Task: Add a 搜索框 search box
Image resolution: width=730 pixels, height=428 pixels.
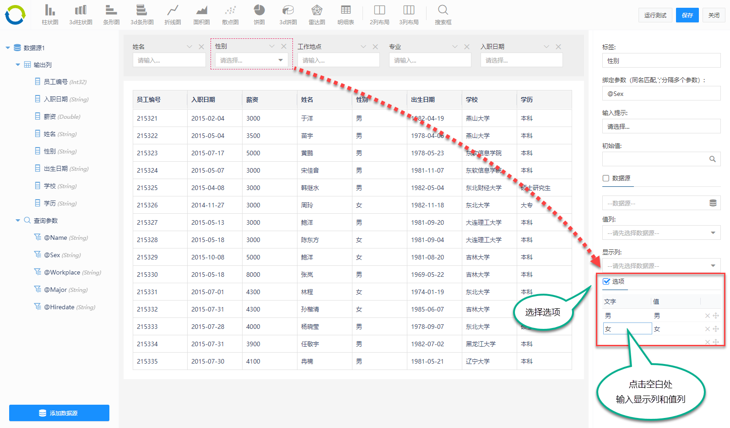Action: (443, 15)
